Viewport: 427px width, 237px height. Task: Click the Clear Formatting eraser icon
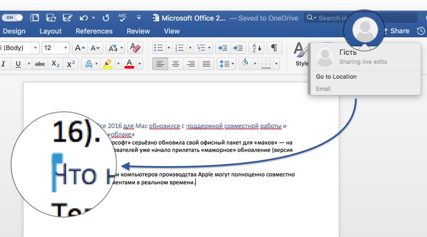pyautogui.click(x=135, y=48)
